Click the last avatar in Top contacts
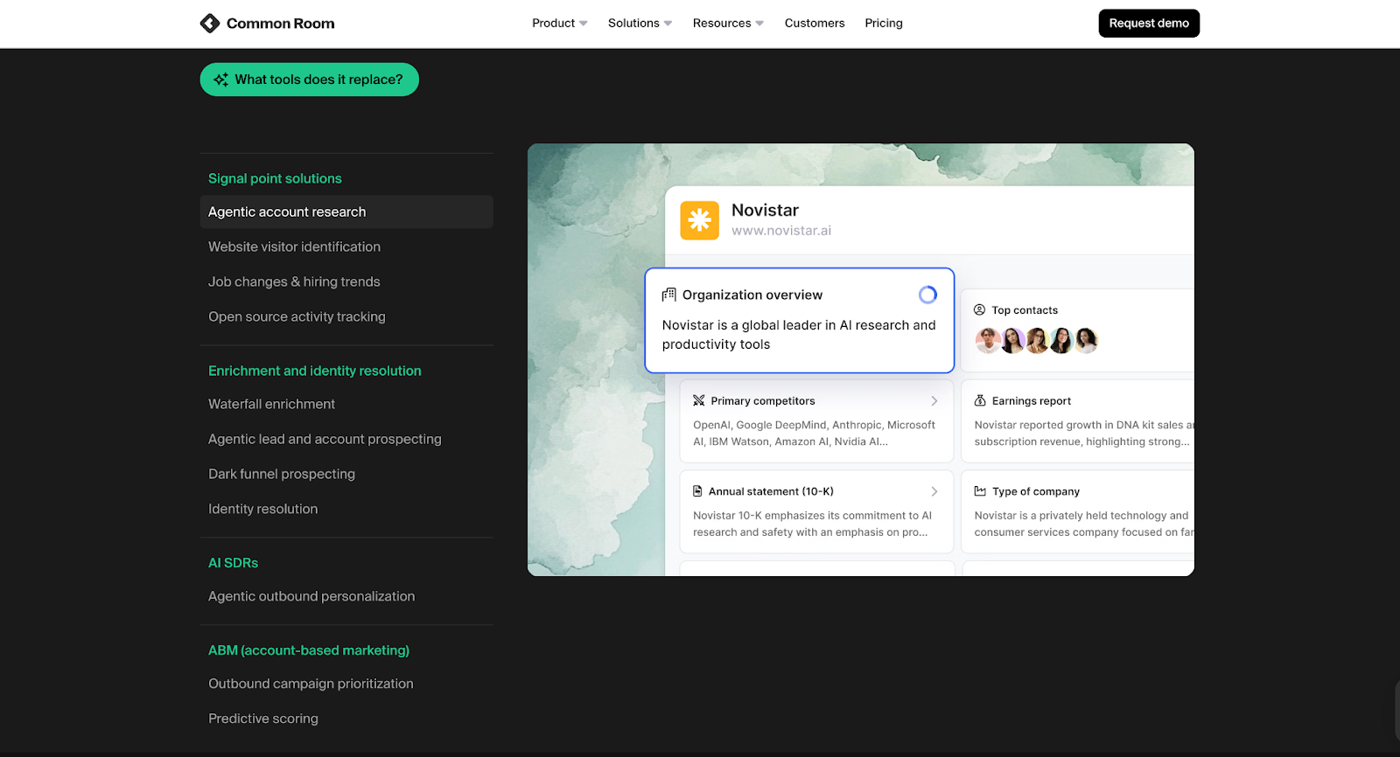Screen dimensions: 1400x757 pos(1086,340)
